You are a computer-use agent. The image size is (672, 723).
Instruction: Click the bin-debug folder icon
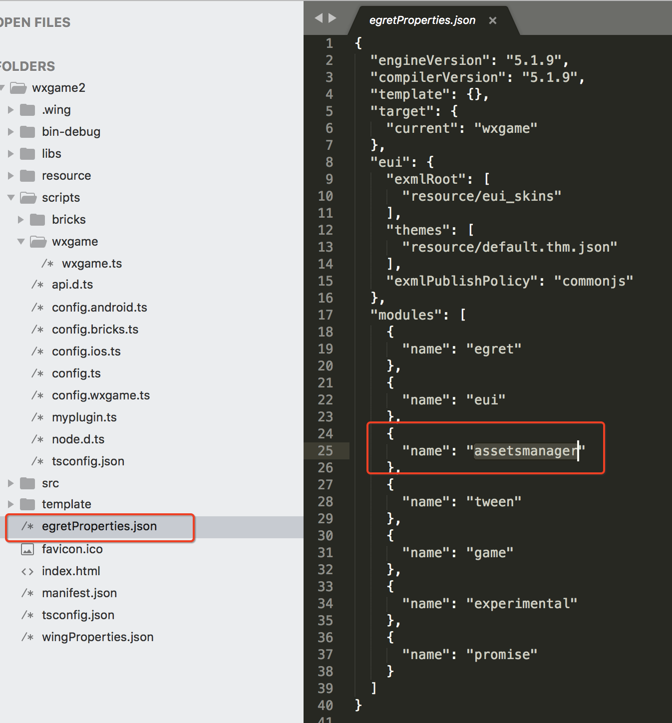click(x=27, y=132)
